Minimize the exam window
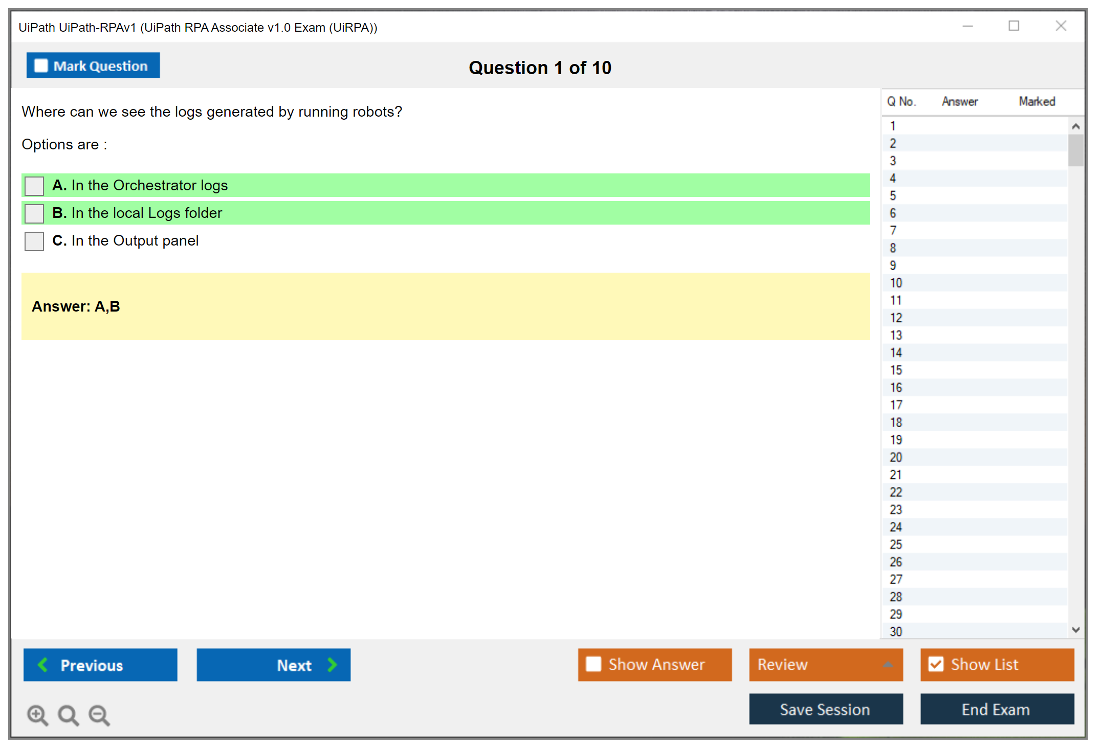Screen dimensions: 1100x752 click(x=967, y=26)
